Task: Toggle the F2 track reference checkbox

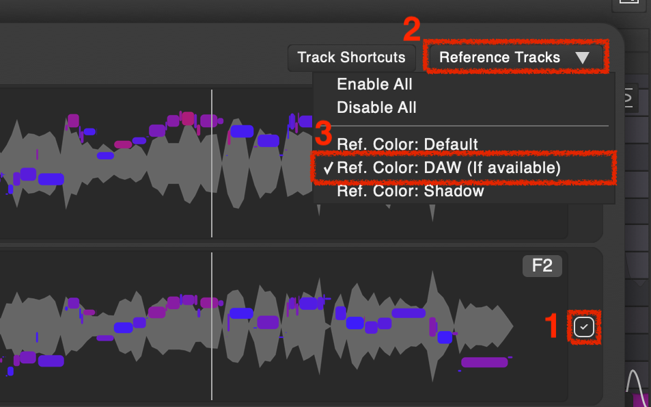Action: click(583, 328)
